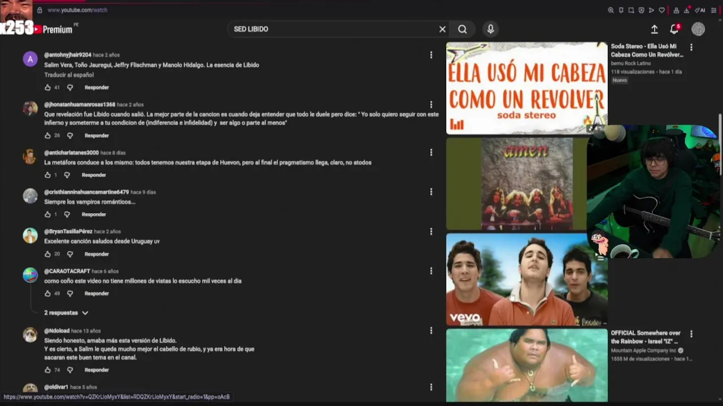Open Mountain Apple Company Inc channel
Viewport: 723px width, 406px height.
coord(643,351)
